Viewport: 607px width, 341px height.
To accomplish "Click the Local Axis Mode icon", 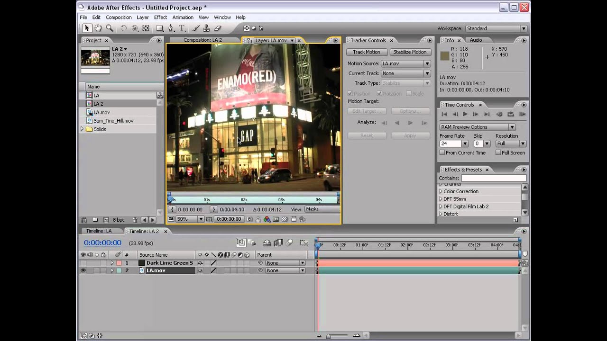I will pos(247,28).
